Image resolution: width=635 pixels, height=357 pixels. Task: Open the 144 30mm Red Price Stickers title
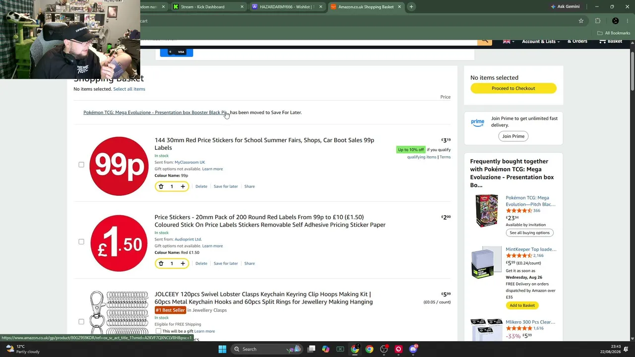[x=264, y=144]
